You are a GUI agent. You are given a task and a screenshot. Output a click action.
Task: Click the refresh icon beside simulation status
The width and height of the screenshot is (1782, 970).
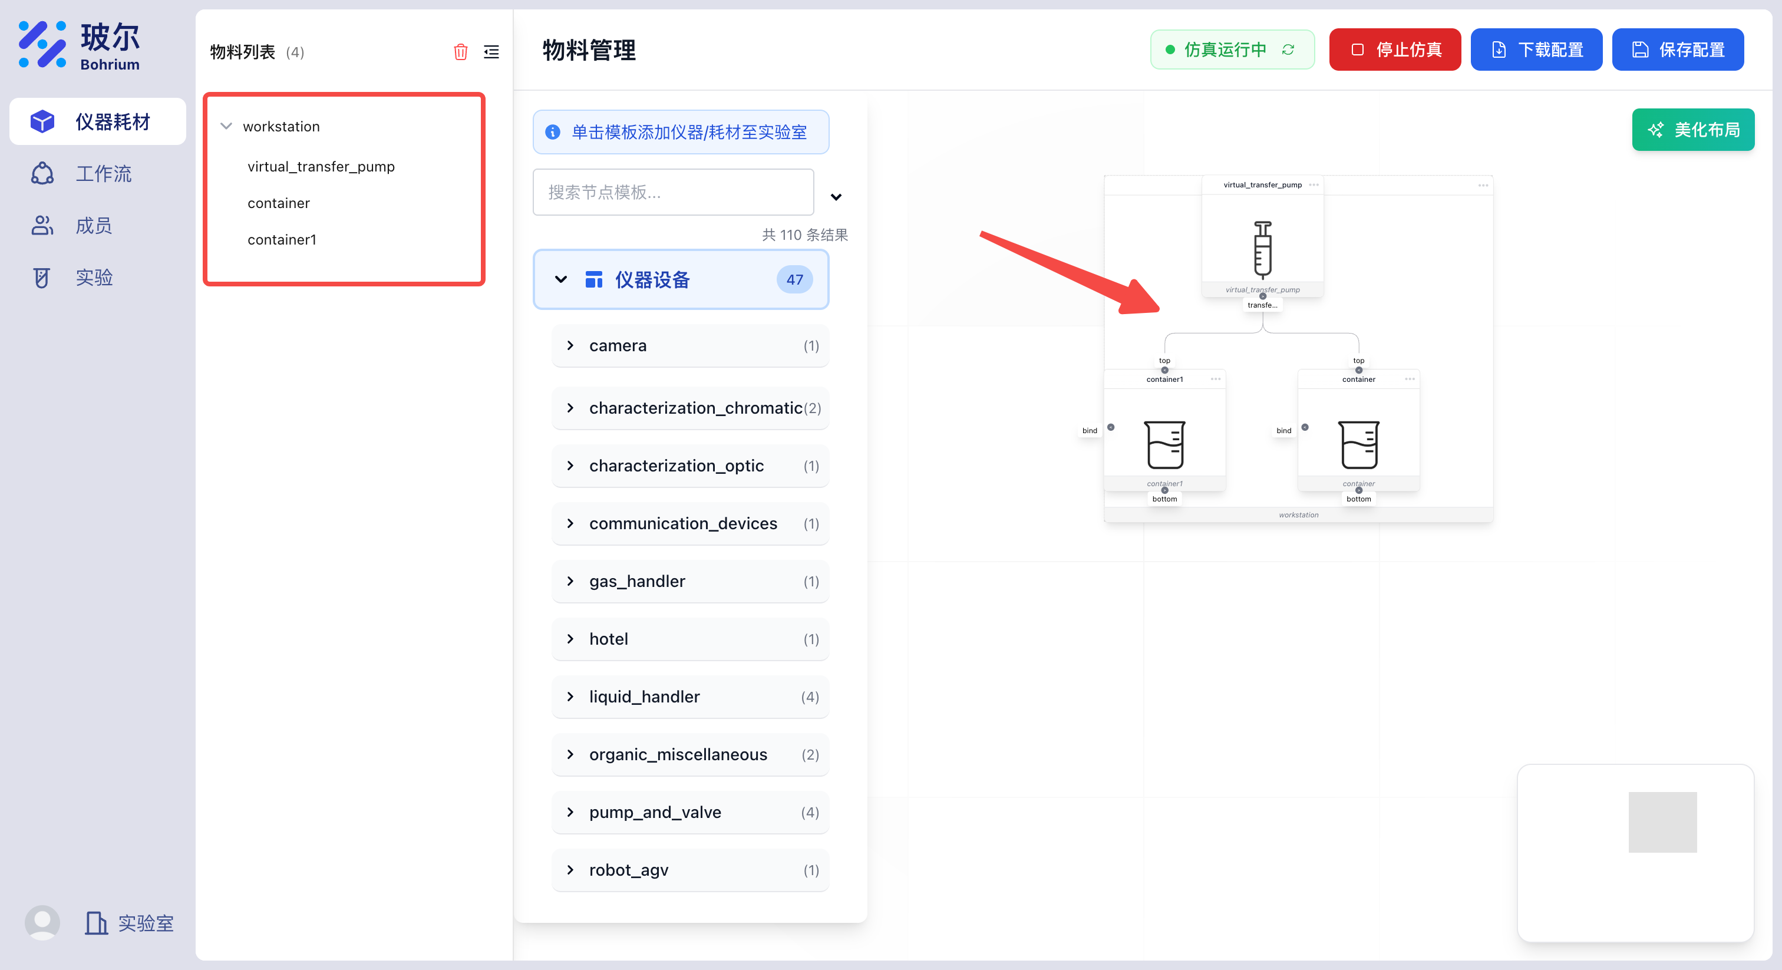click(1288, 50)
